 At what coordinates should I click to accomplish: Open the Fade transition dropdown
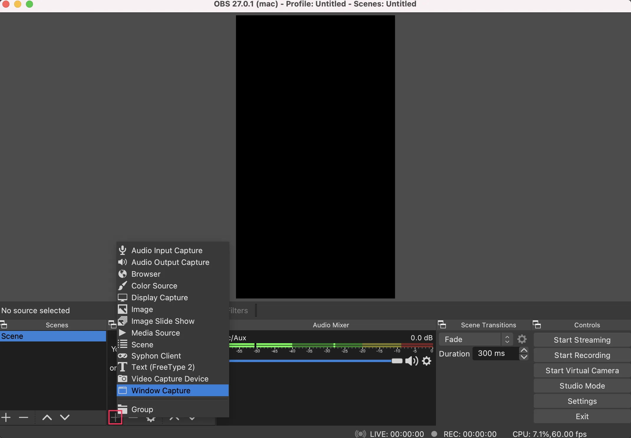click(476, 339)
